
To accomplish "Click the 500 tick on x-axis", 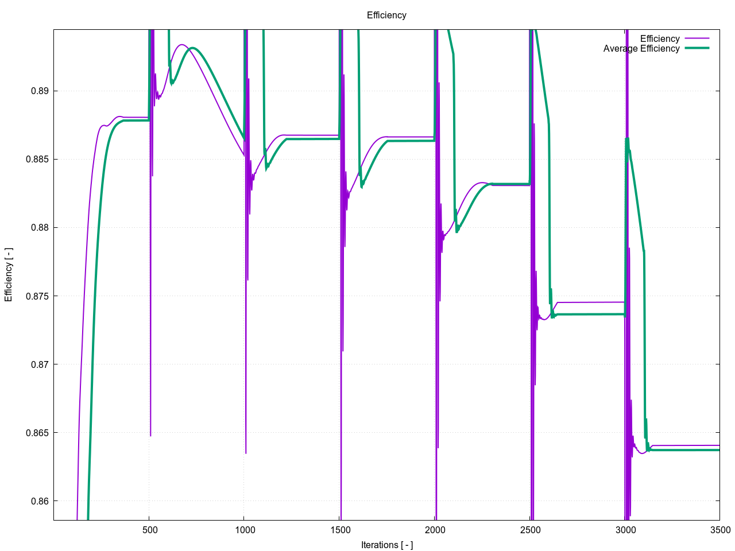I will [149, 530].
